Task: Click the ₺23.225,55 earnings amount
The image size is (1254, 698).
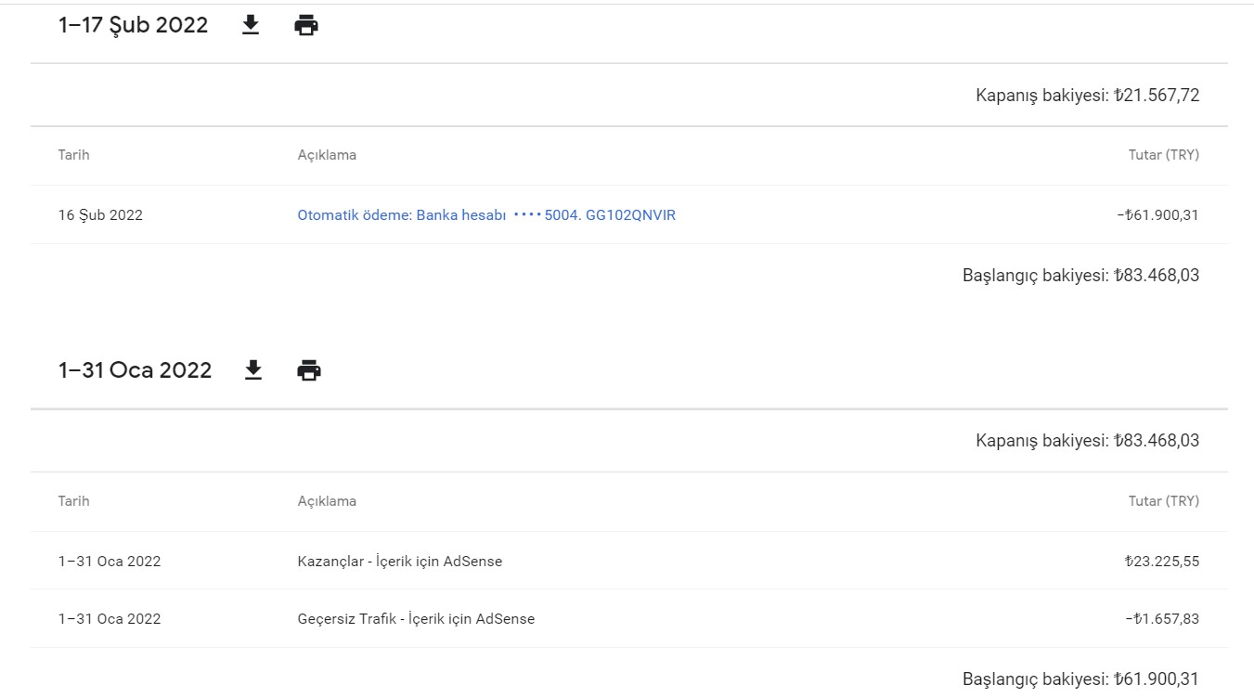Action: click(x=1161, y=562)
